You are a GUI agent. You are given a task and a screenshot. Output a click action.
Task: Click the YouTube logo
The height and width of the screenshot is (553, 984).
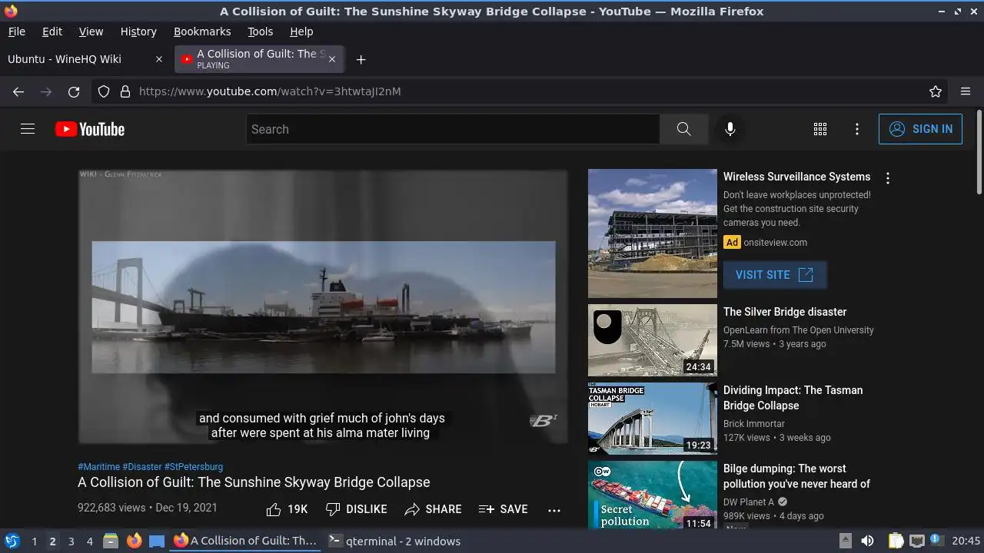click(90, 129)
